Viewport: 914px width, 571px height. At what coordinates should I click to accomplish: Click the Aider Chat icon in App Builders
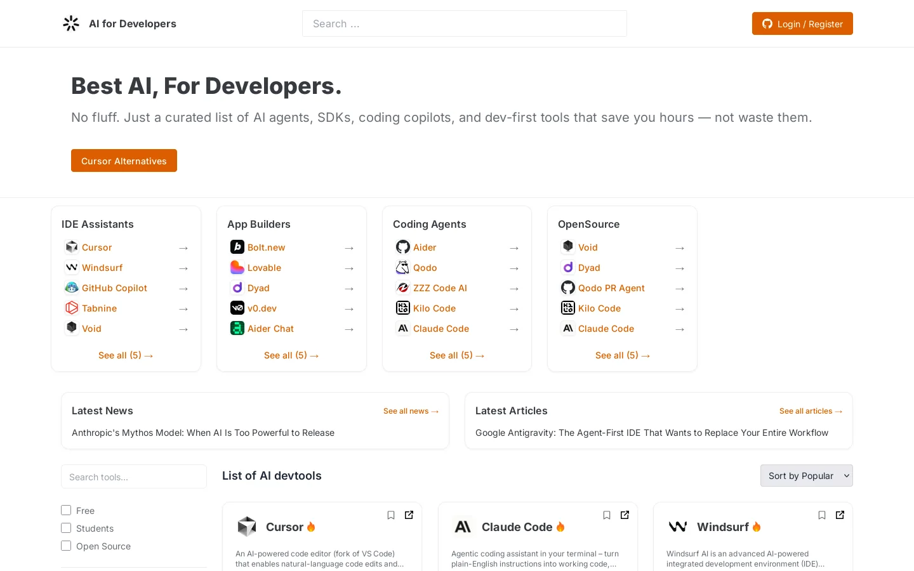point(237,328)
